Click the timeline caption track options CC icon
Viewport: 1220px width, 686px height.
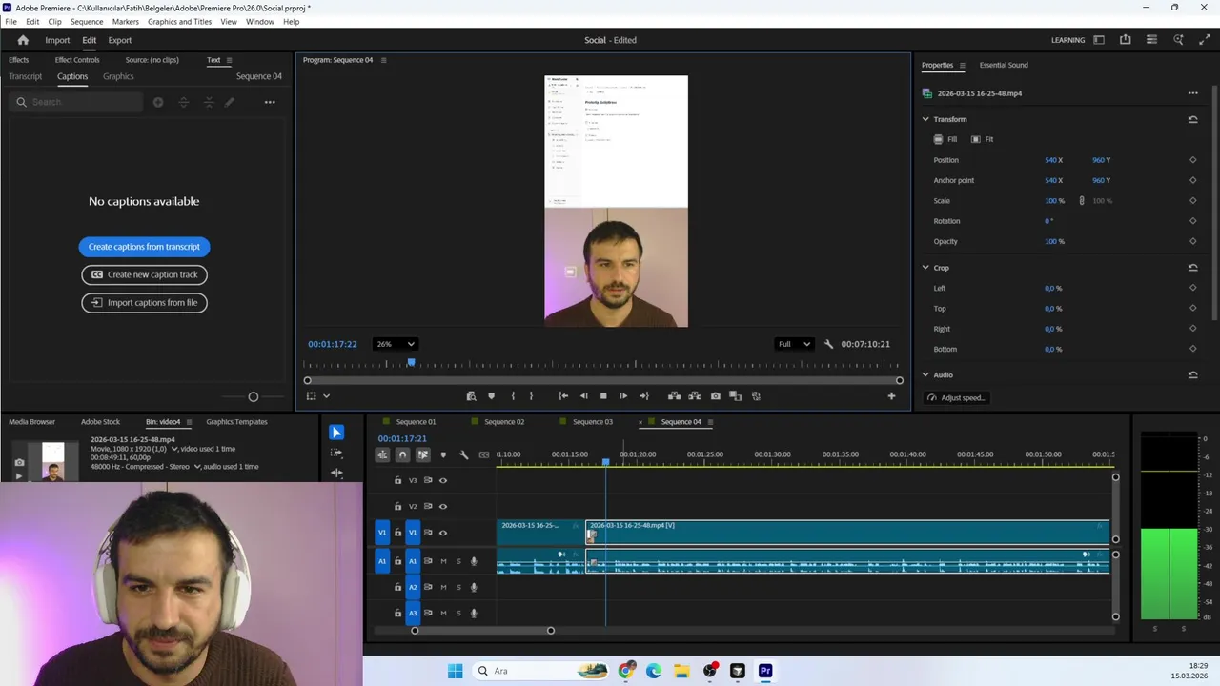pos(484,455)
